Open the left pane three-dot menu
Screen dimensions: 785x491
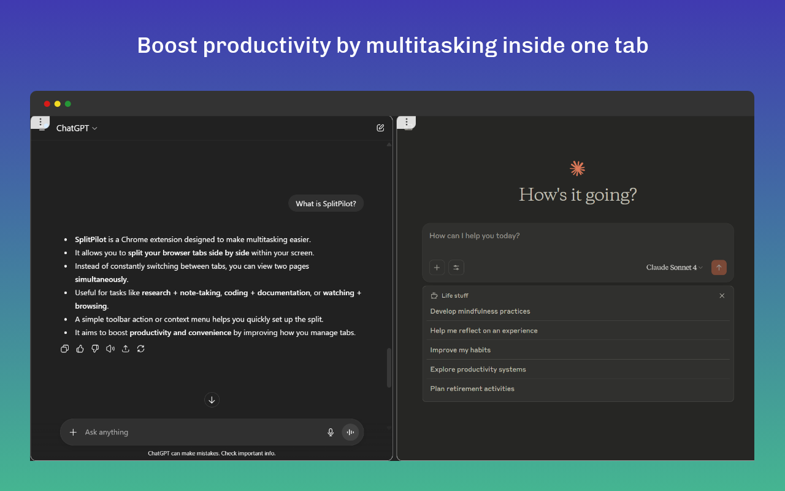pos(40,122)
